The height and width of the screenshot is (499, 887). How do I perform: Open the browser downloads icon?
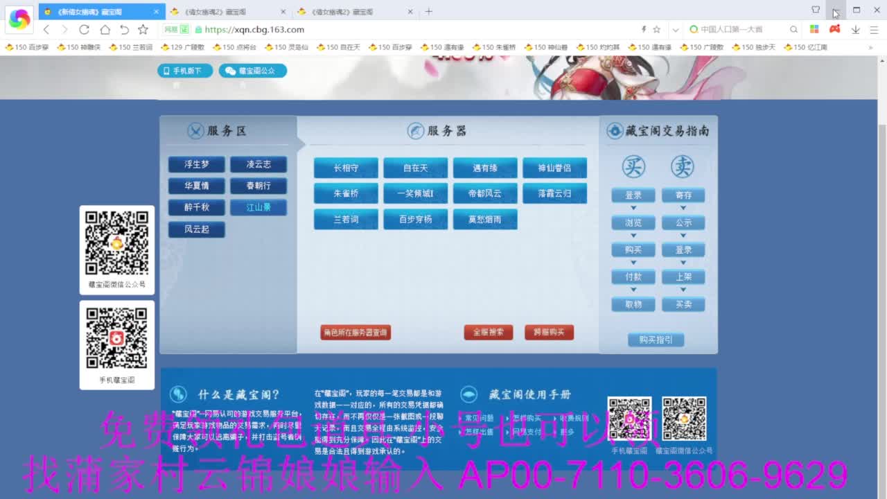[x=857, y=30]
